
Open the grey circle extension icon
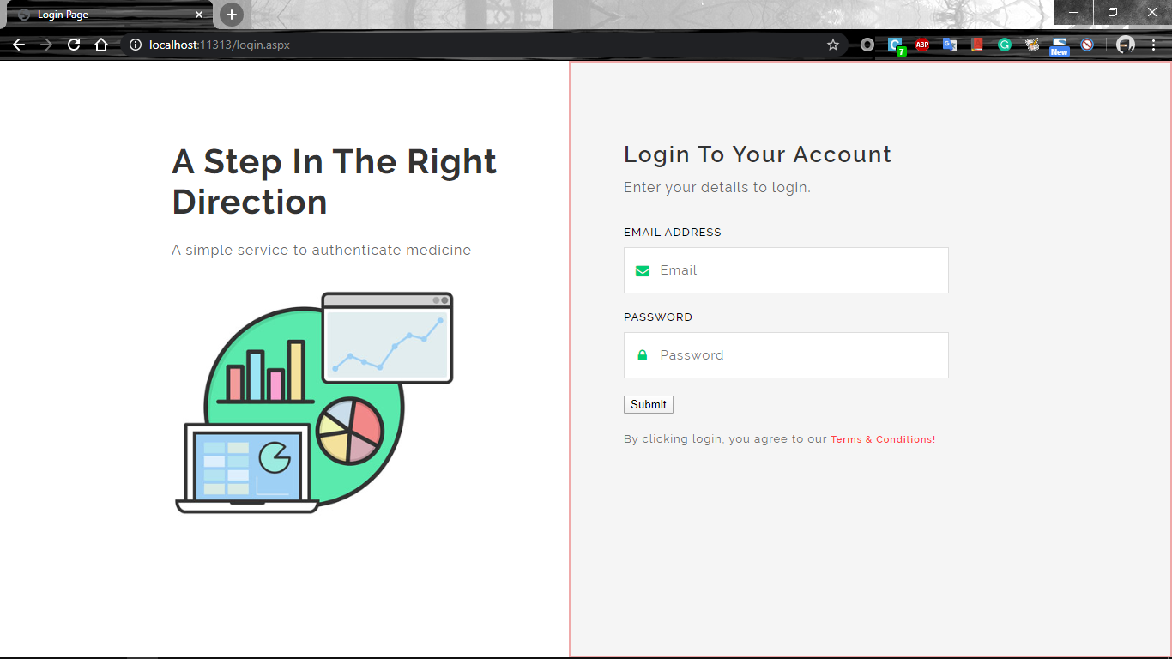pos(867,45)
